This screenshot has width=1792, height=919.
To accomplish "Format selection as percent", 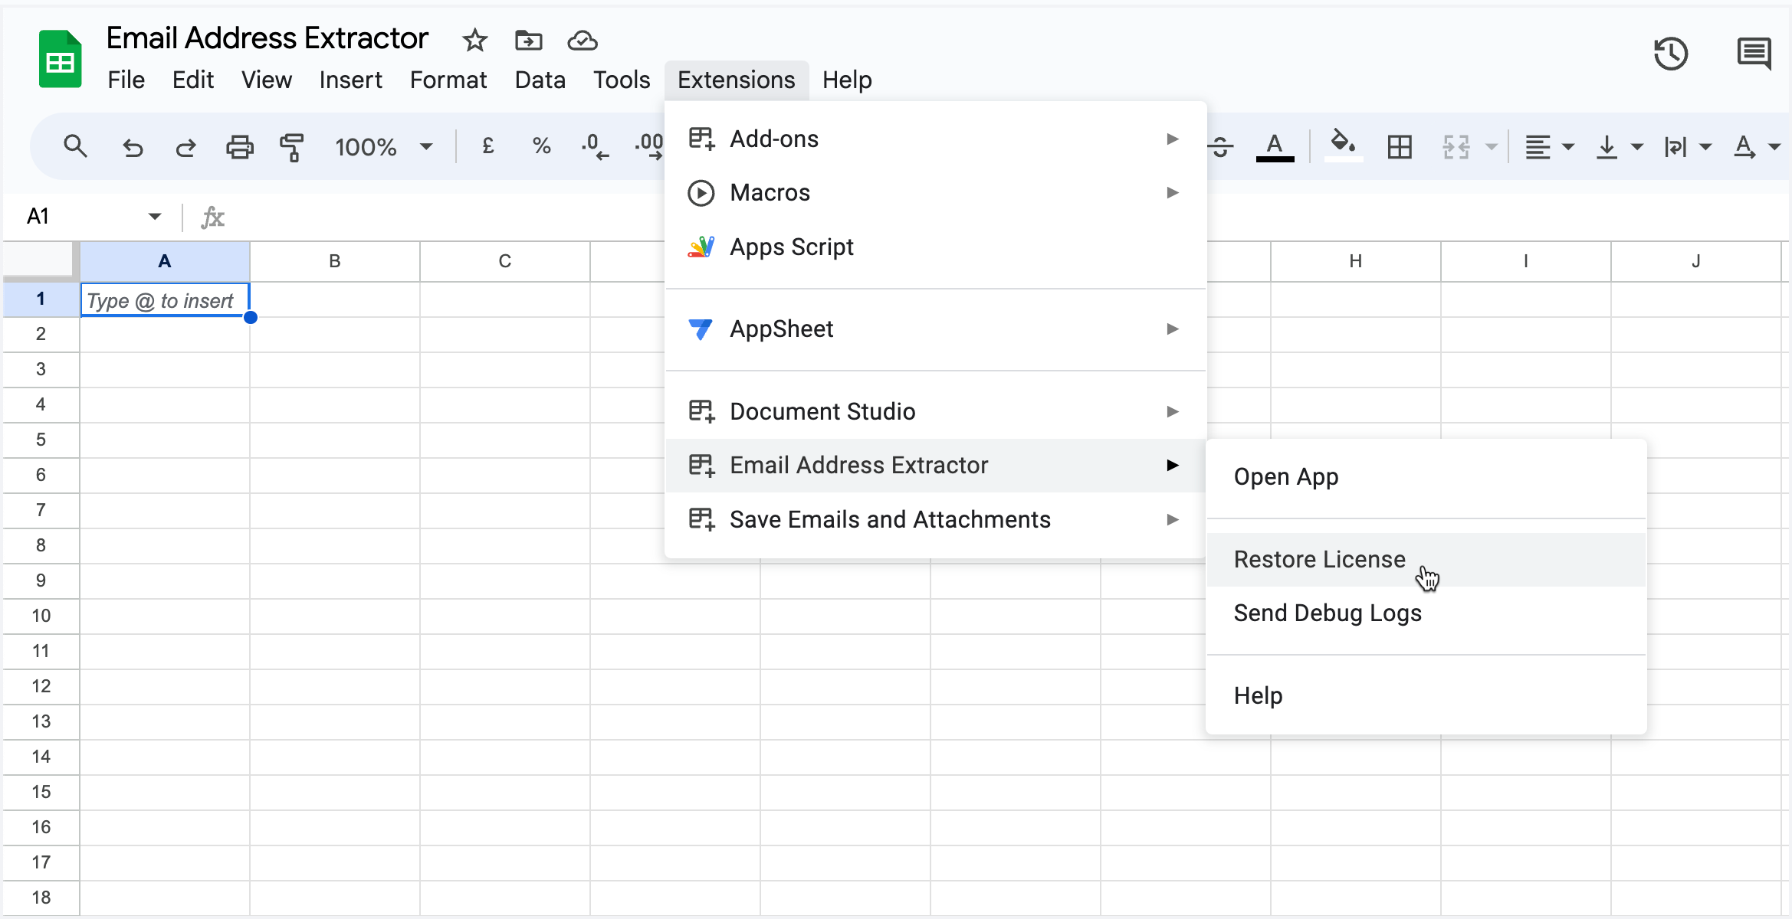I will 541,146.
